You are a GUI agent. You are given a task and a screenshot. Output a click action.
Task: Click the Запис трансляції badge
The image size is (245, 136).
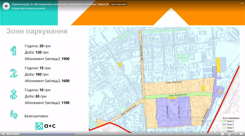click(119, 4)
